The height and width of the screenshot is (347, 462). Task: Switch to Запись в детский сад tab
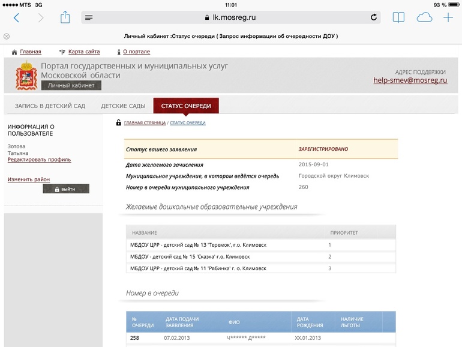point(50,106)
